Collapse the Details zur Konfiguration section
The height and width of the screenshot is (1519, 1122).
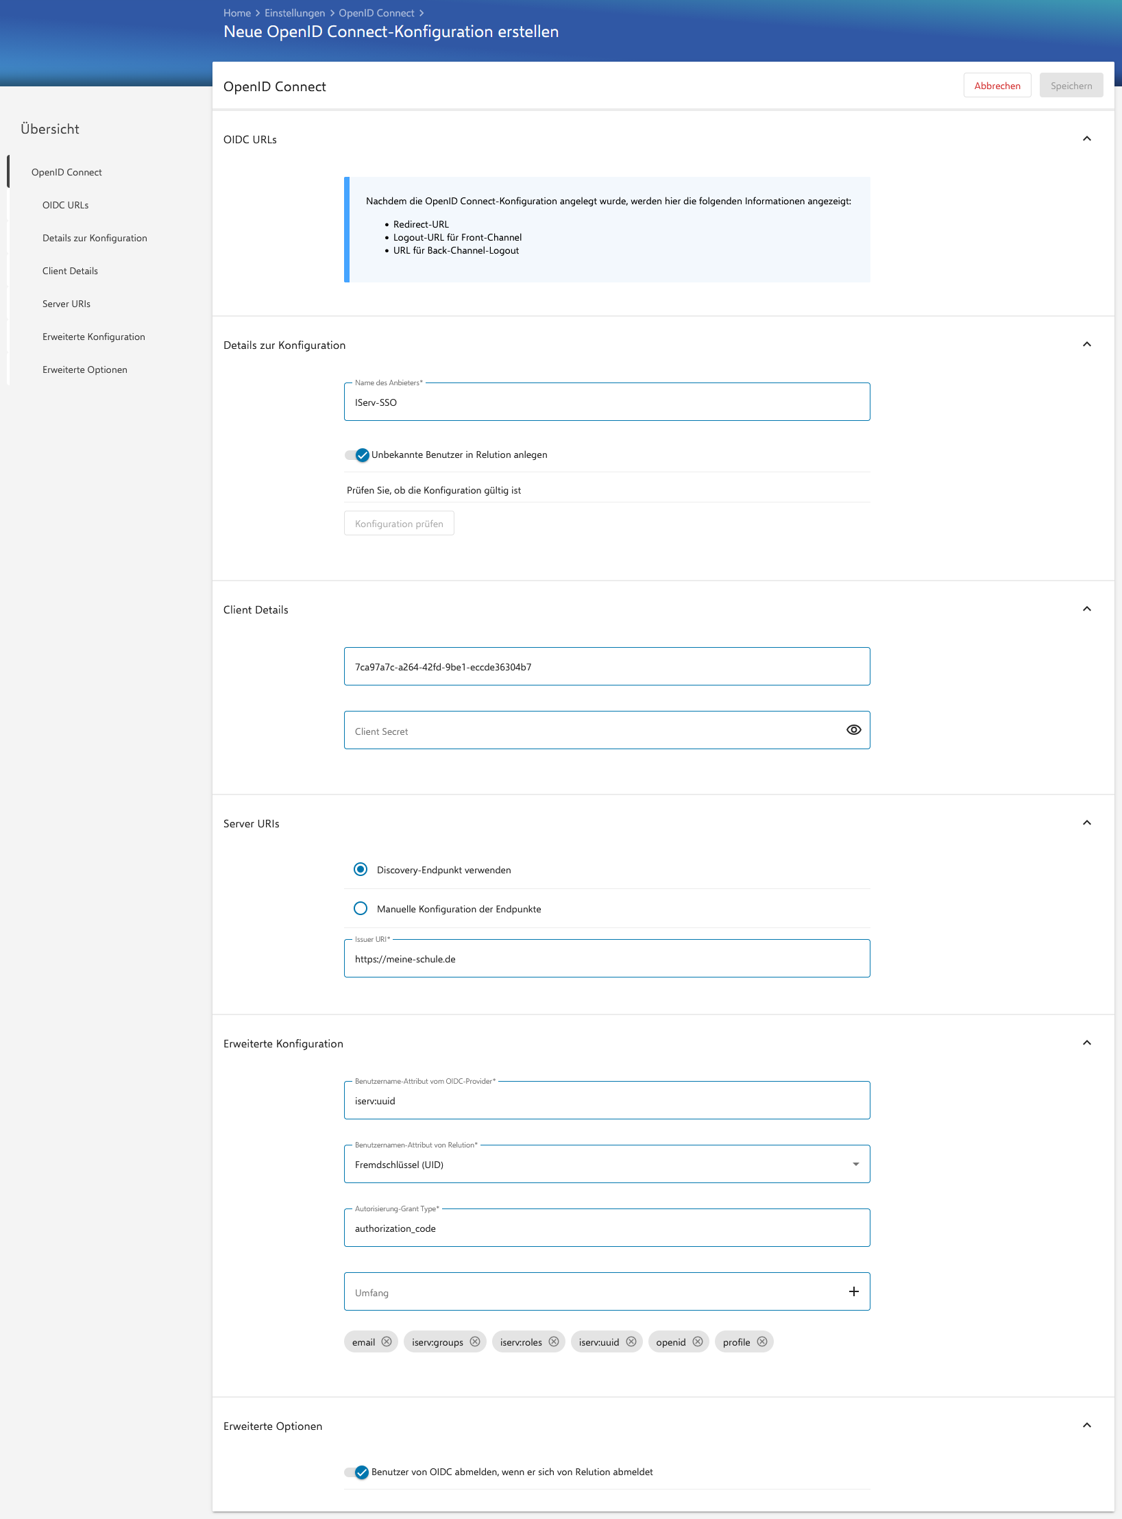tap(1087, 344)
